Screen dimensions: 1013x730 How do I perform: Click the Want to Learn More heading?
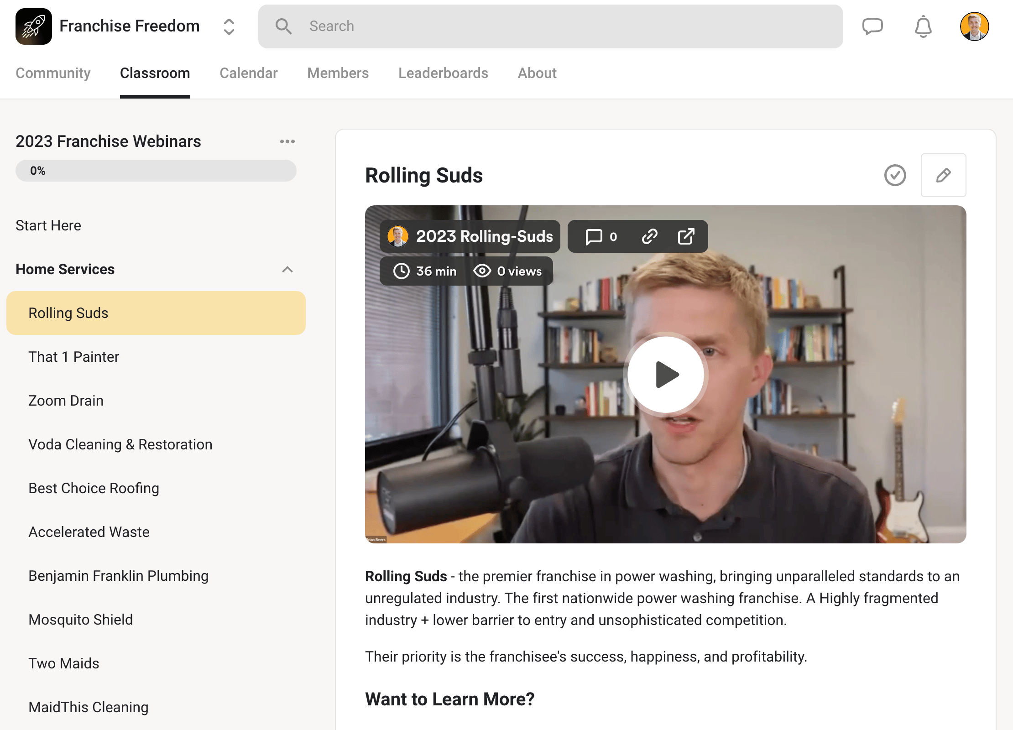click(449, 699)
